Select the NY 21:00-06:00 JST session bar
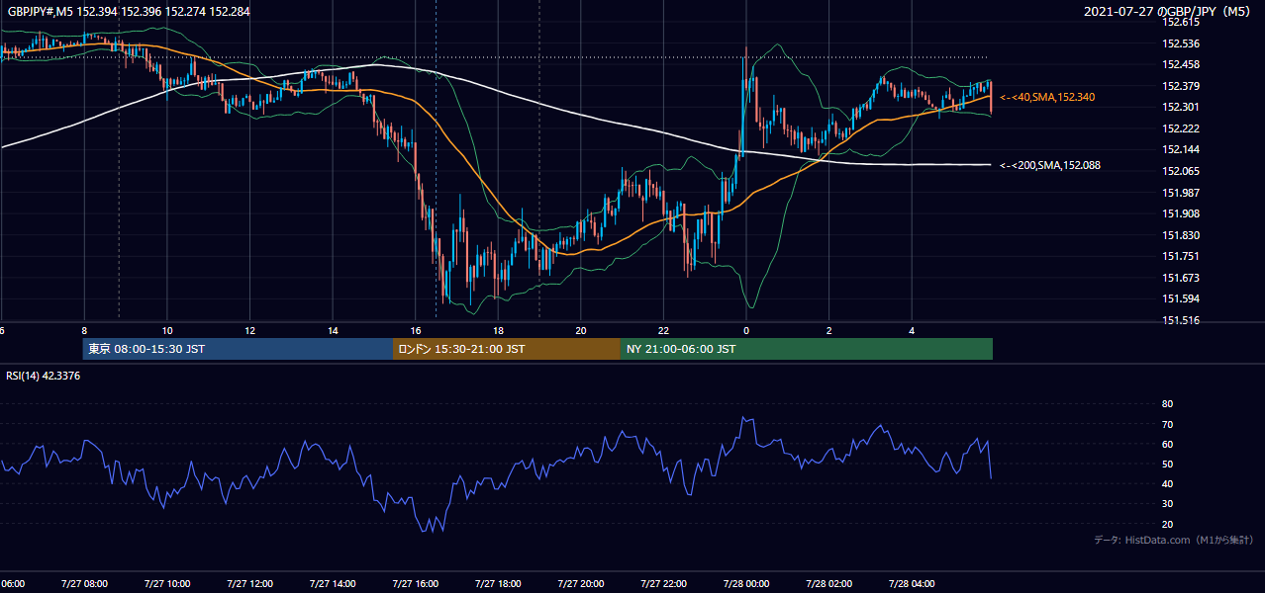 point(807,349)
